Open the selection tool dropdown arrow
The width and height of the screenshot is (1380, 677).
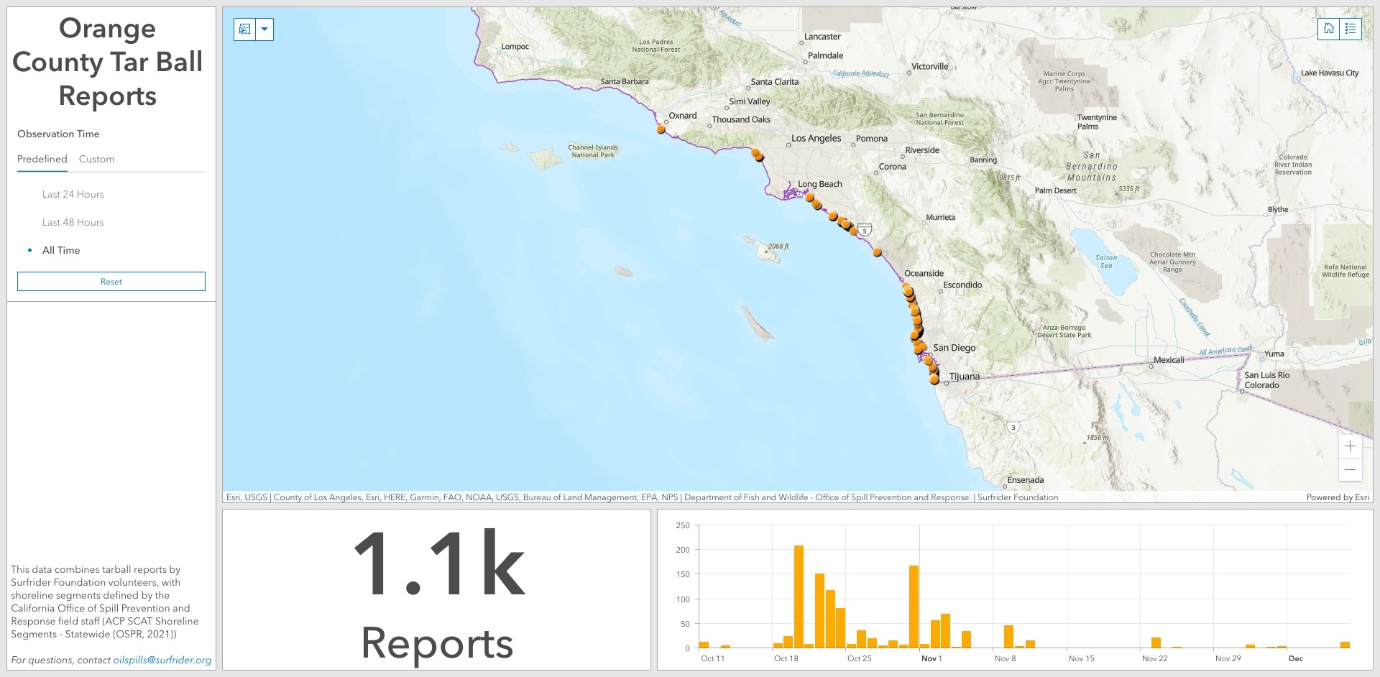tap(264, 29)
